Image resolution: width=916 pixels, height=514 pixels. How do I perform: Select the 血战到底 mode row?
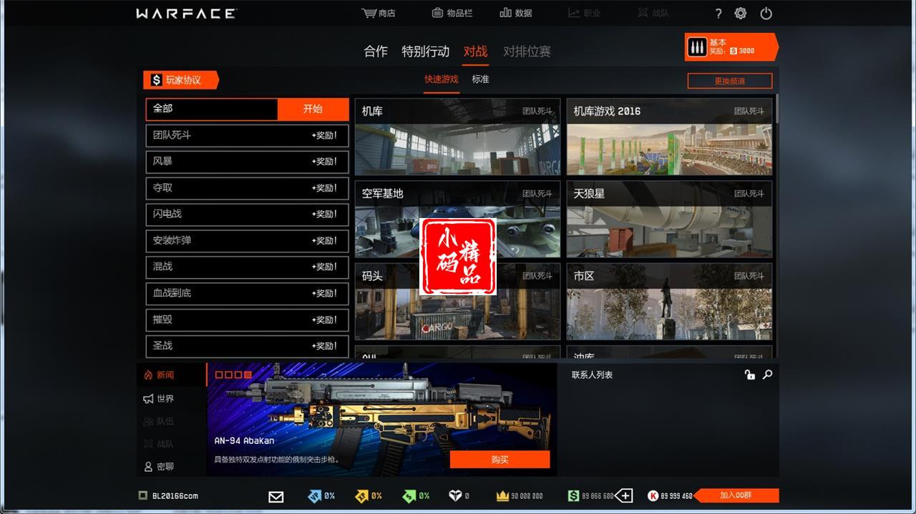pyautogui.click(x=247, y=293)
